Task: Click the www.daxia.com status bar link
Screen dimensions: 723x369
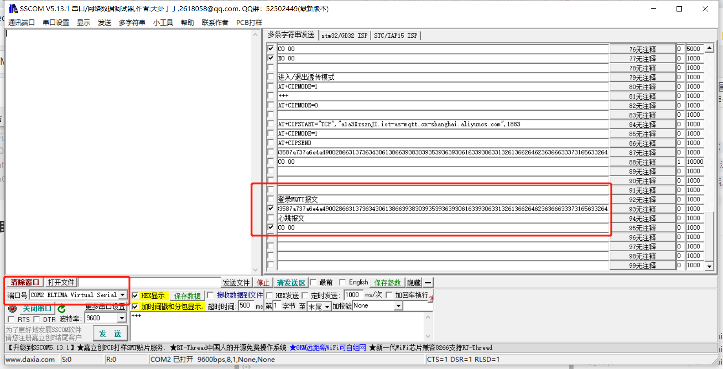Action: 30,359
